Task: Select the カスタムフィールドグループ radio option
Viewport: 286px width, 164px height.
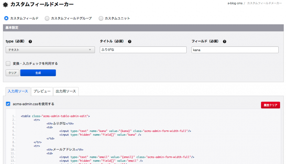Action: tap(47, 18)
